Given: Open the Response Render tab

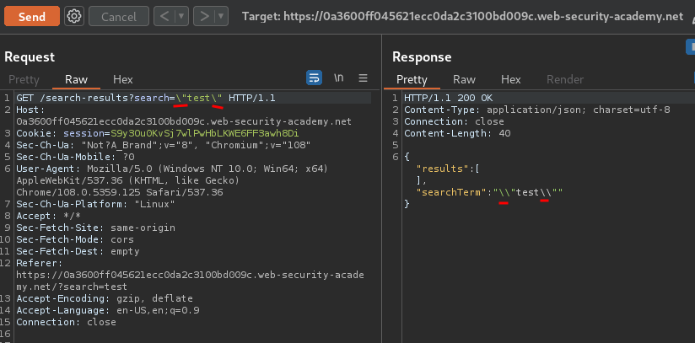Looking at the screenshot, I should coord(565,79).
